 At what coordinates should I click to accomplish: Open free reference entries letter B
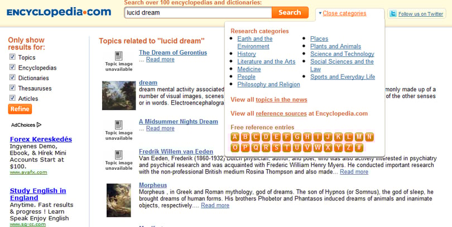coord(246,137)
